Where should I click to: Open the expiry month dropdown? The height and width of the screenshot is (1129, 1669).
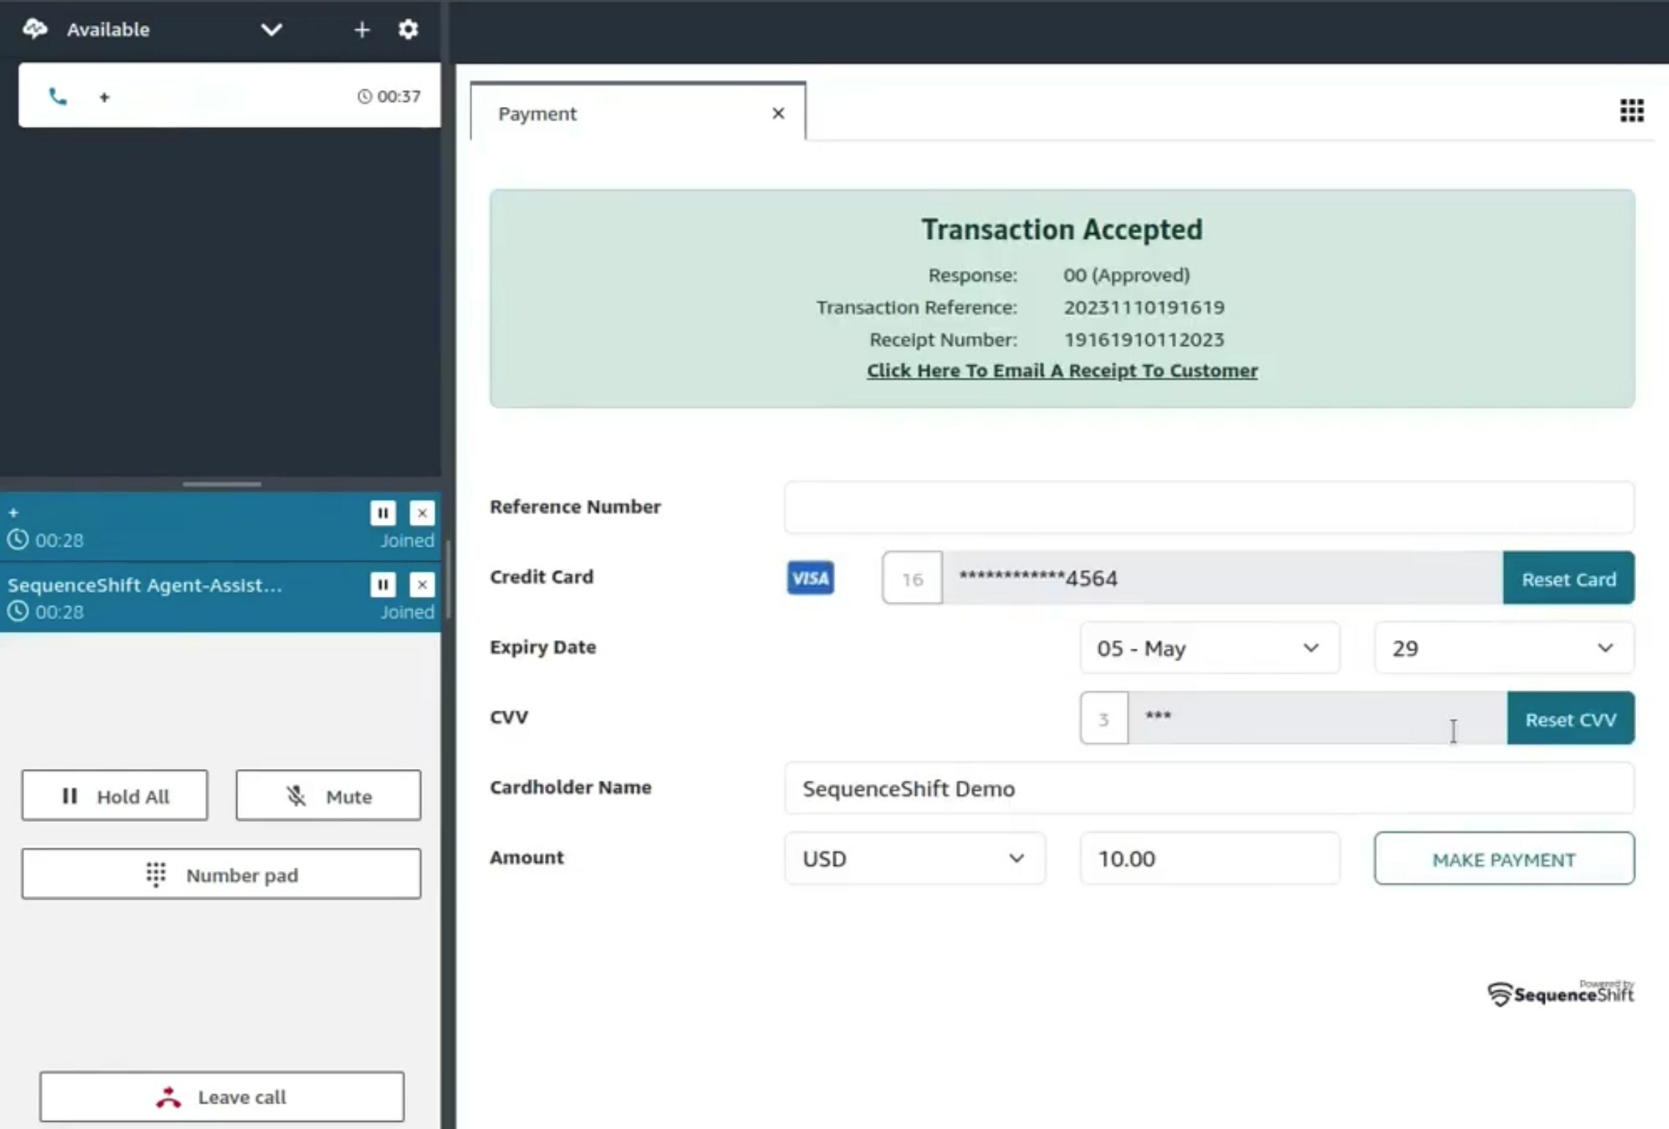1209,648
